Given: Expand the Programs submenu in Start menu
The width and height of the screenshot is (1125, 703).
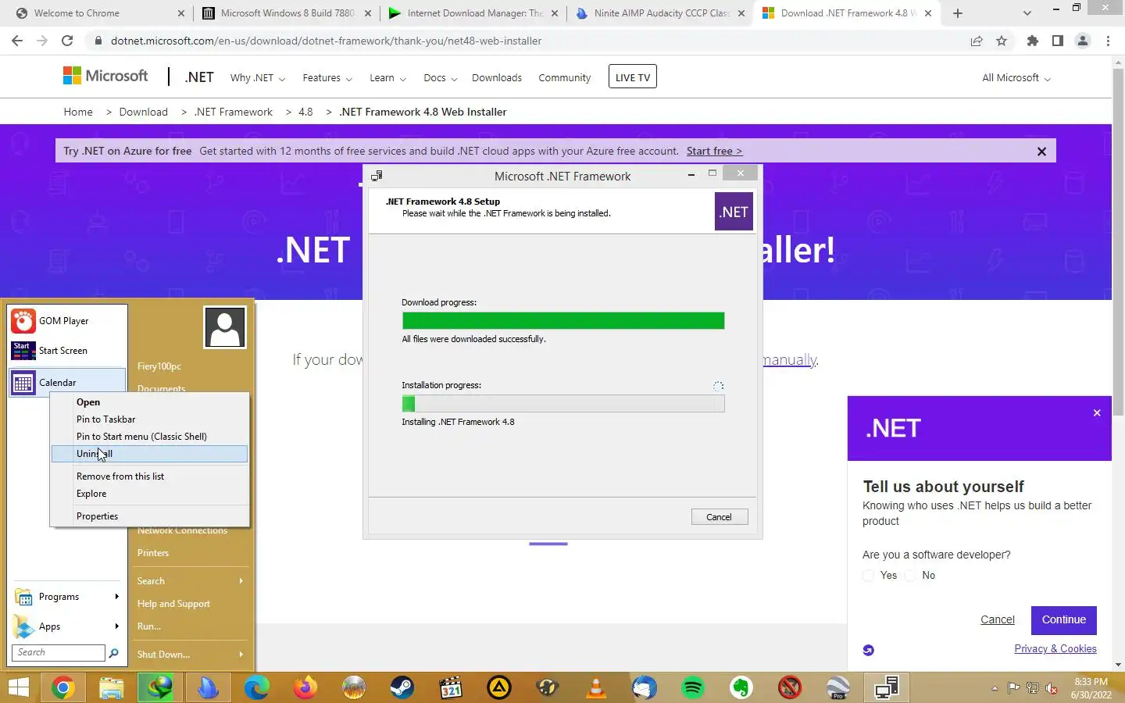Looking at the screenshot, I should [x=116, y=597].
